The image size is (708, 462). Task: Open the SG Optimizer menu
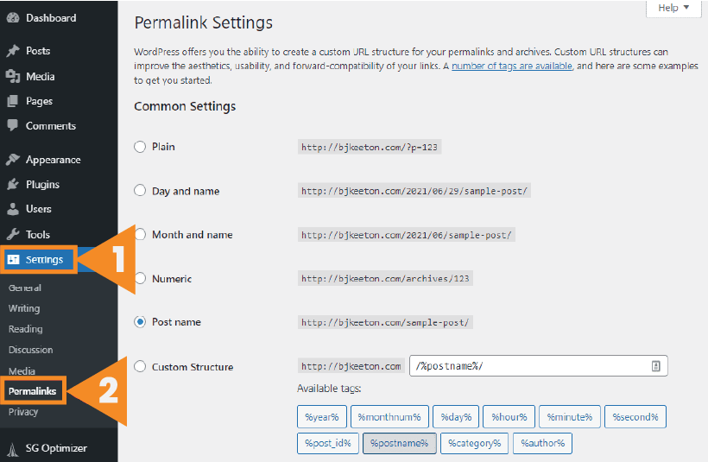56,448
